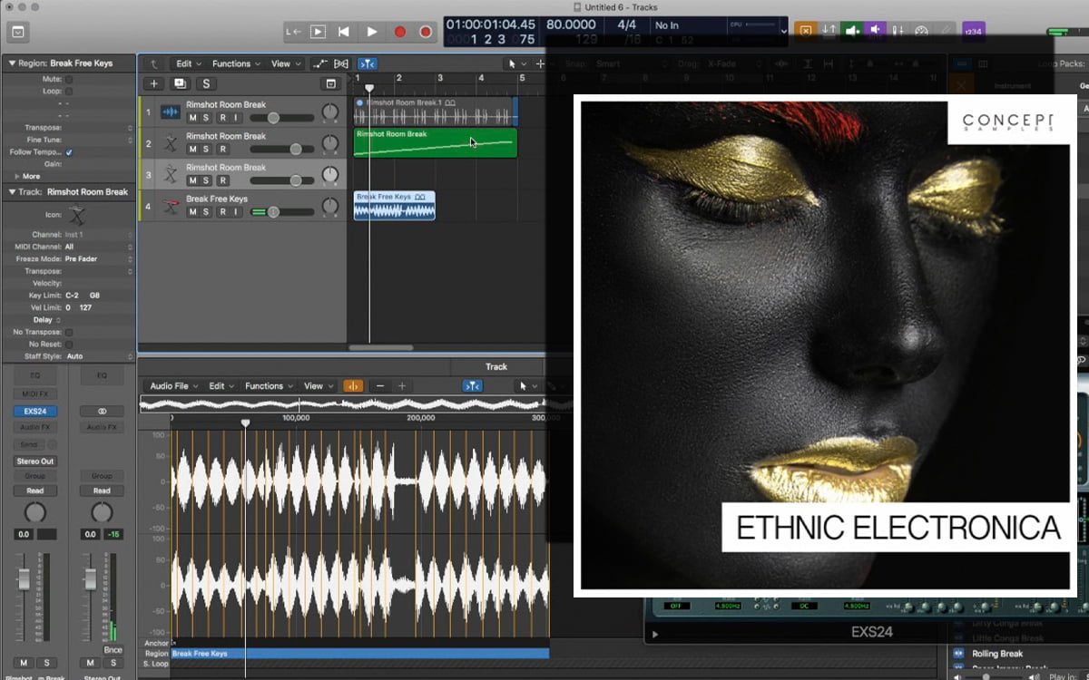Click the keyboard stand icon of track 2
The height and width of the screenshot is (680, 1089).
(x=170, y=143)
